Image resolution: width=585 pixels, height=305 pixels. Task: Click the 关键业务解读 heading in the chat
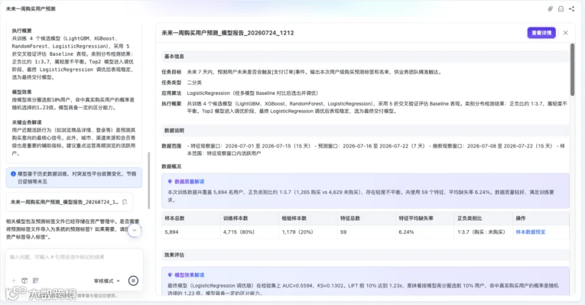click(x=27, y=122)
